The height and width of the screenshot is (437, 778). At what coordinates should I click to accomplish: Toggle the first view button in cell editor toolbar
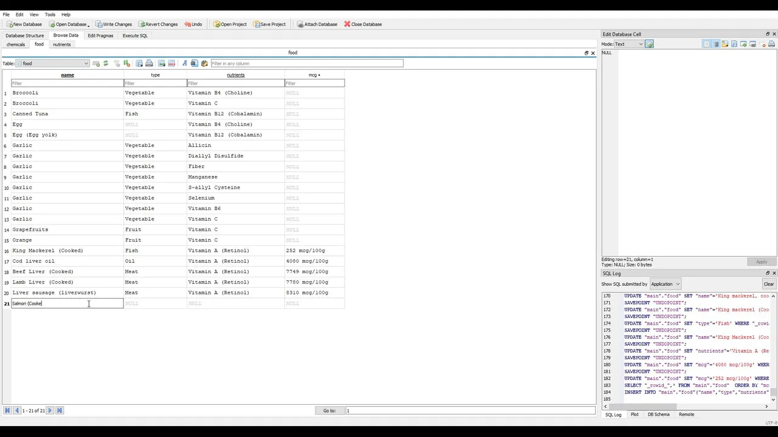pos(707,44)
